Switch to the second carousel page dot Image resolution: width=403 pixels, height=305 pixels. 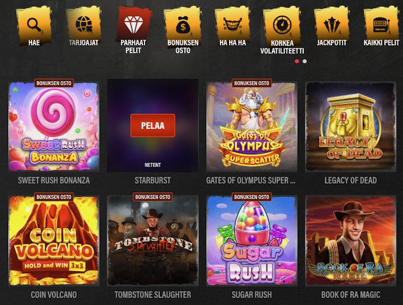pos(305,61)
